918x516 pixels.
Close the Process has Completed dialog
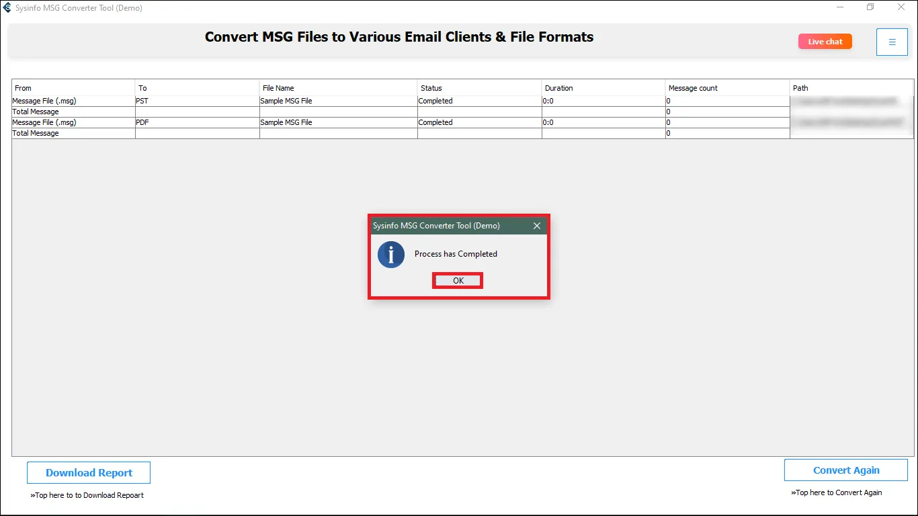(537, 226)
